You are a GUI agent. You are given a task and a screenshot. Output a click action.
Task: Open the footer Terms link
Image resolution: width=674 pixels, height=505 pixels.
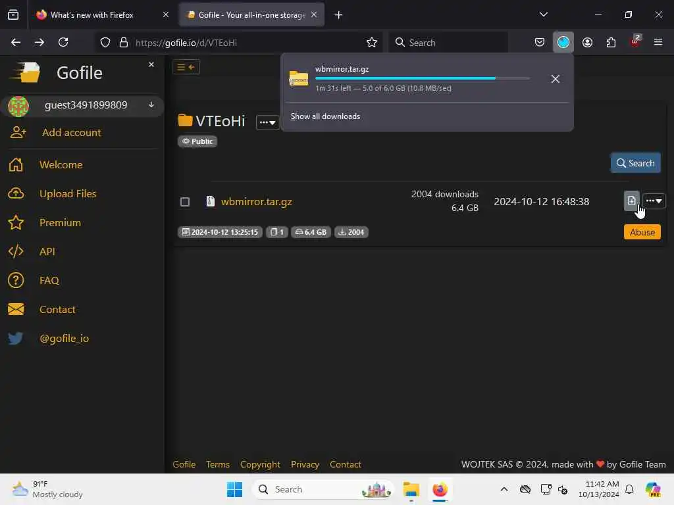tap(217, 465)
